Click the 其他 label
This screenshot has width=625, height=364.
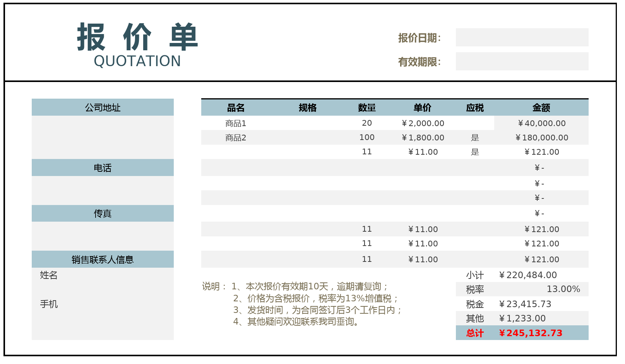(475, 318)
